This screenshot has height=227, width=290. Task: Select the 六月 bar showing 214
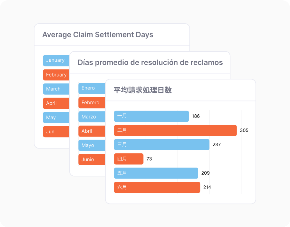[157, 187]
